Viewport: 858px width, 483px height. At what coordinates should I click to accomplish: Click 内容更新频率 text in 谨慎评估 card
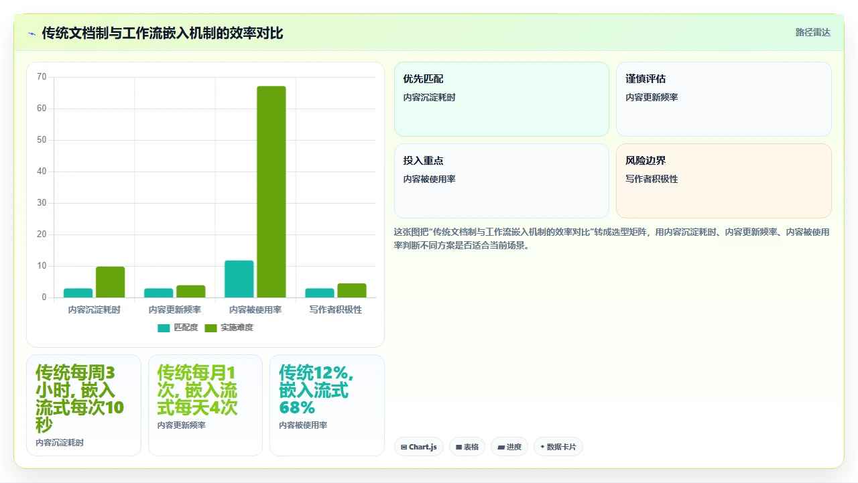pyautogui.click(x=652, y=97)
